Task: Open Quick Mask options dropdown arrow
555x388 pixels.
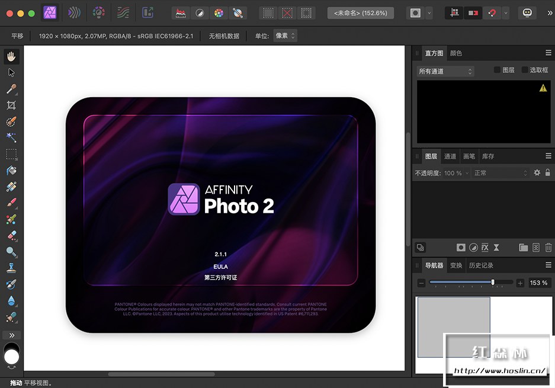Action: (429, 14)
